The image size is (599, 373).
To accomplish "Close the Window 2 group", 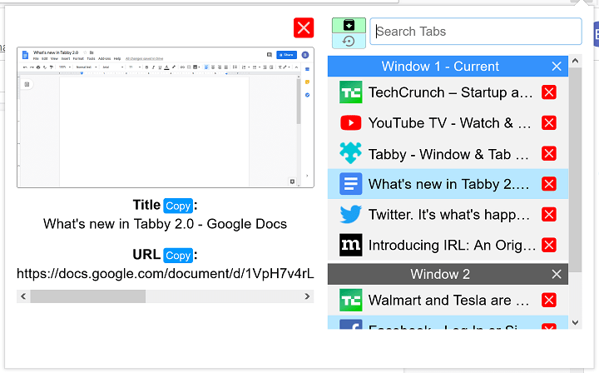I will (557, 274).
